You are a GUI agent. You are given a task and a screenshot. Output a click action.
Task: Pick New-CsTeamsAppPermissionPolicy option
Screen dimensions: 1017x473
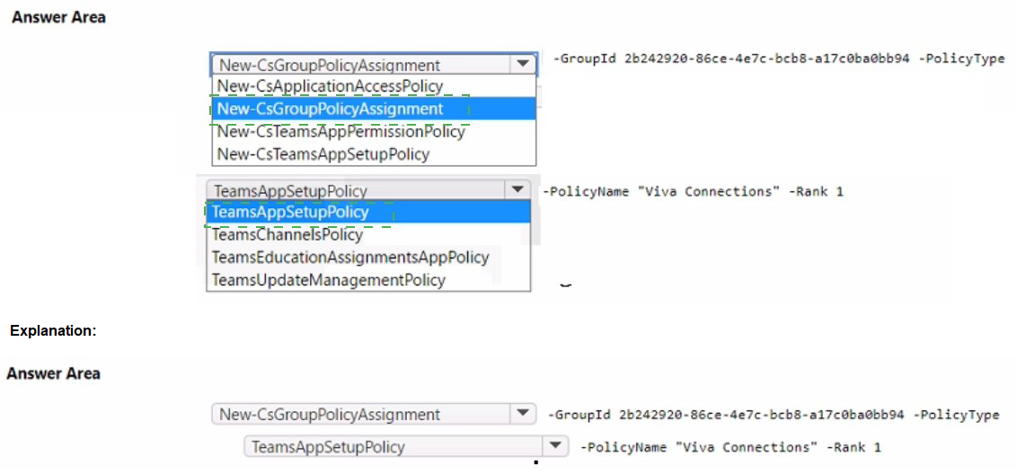click(341, 131)
